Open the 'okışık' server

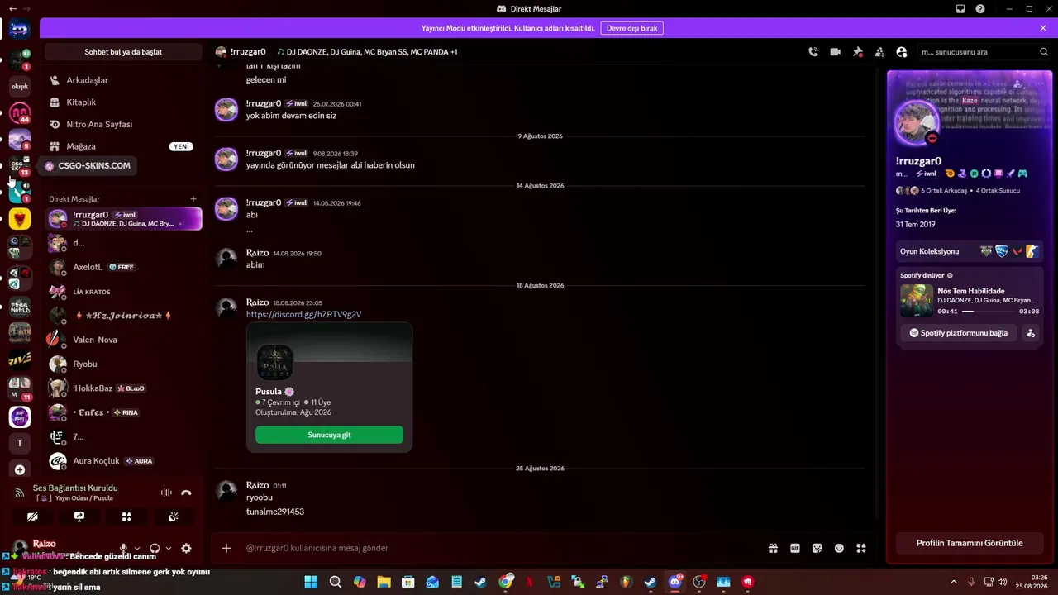[20, 86]
